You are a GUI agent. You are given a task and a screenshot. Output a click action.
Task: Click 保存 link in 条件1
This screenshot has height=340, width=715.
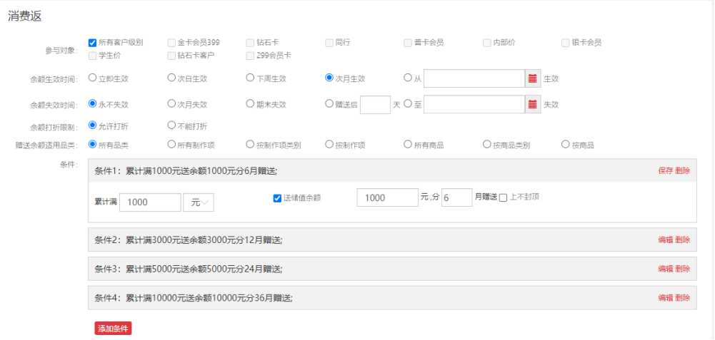click(665, 170)
